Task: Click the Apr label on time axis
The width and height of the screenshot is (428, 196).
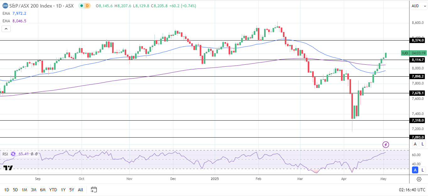Action: pyautogui.click(x=344, y=179)
